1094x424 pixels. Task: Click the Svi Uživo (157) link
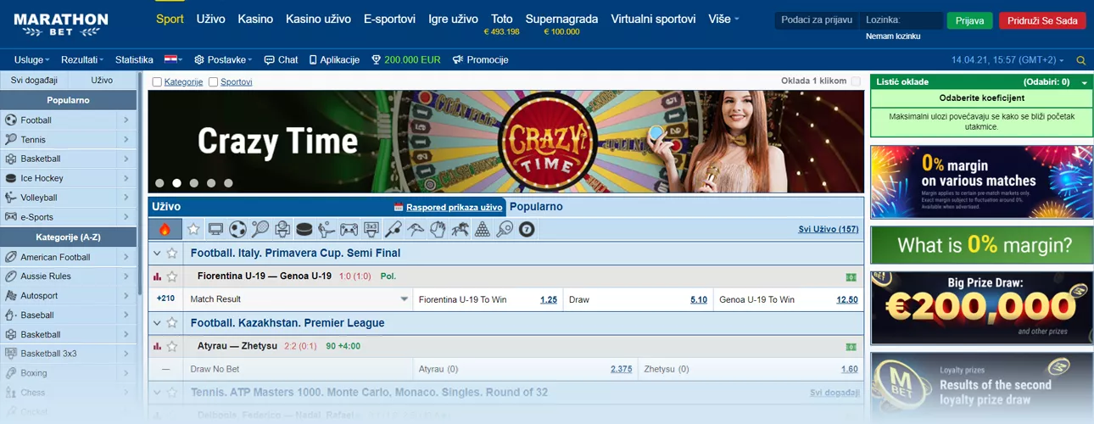click(828, 229)
